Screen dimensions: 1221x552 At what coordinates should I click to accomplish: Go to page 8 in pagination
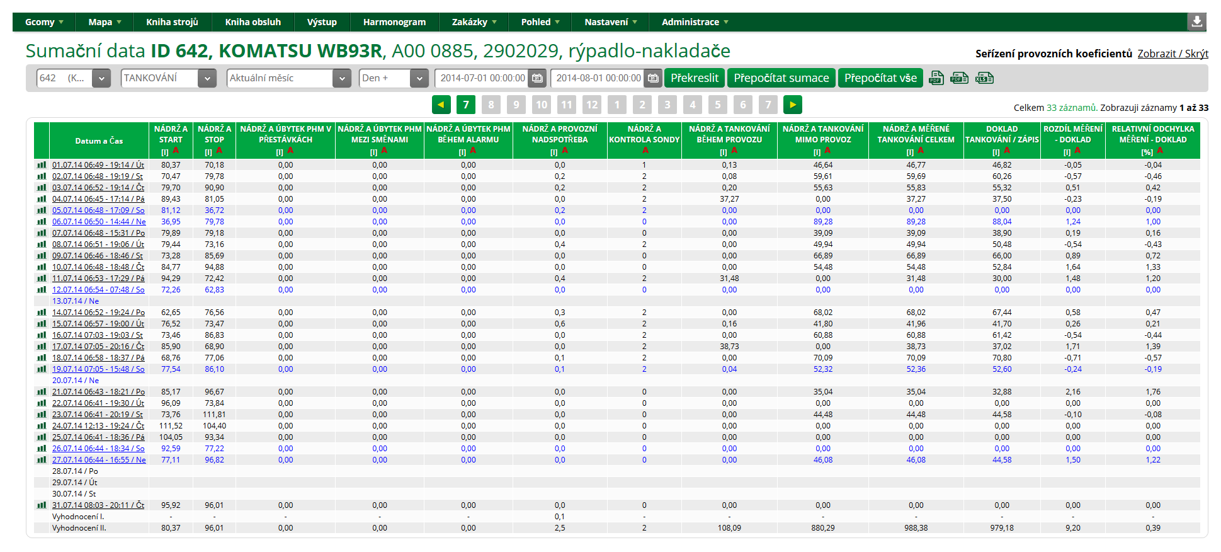[491, 105]
